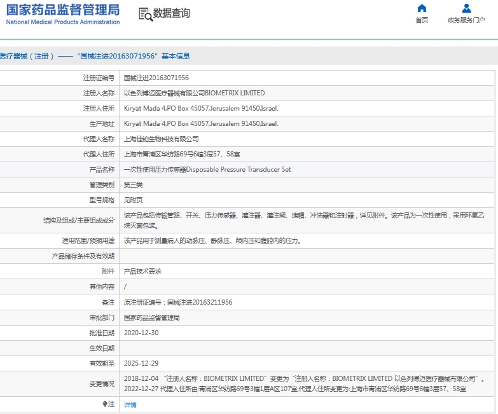Click the 见附页 model specification value
This screenshot has height=414, width=498.
click(x=133, y=200)
